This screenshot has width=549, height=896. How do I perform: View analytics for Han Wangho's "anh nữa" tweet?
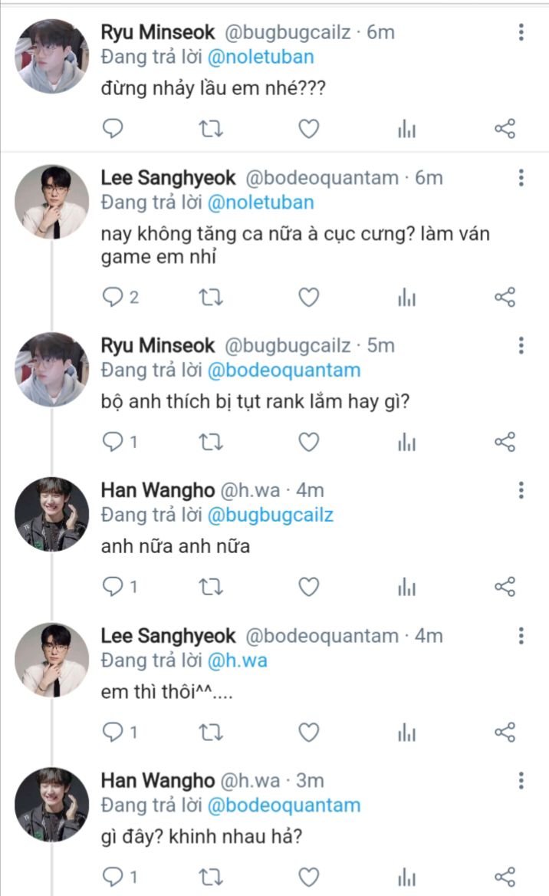406,588
